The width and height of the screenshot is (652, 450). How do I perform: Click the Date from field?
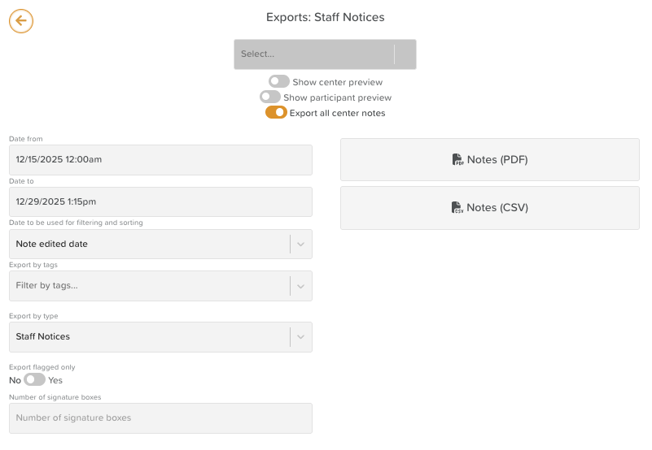click(160, 160)
